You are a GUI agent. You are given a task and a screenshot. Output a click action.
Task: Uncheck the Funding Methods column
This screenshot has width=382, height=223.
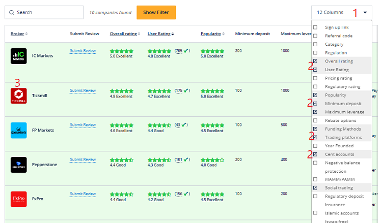(x=315, y=129)
